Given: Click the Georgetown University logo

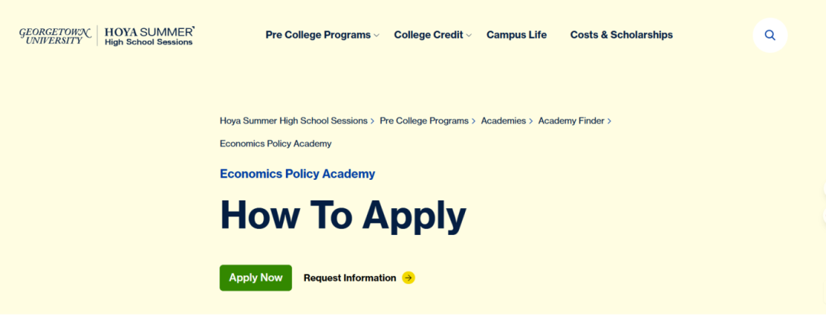Looking at the screenshot, I should pos(55,35).
